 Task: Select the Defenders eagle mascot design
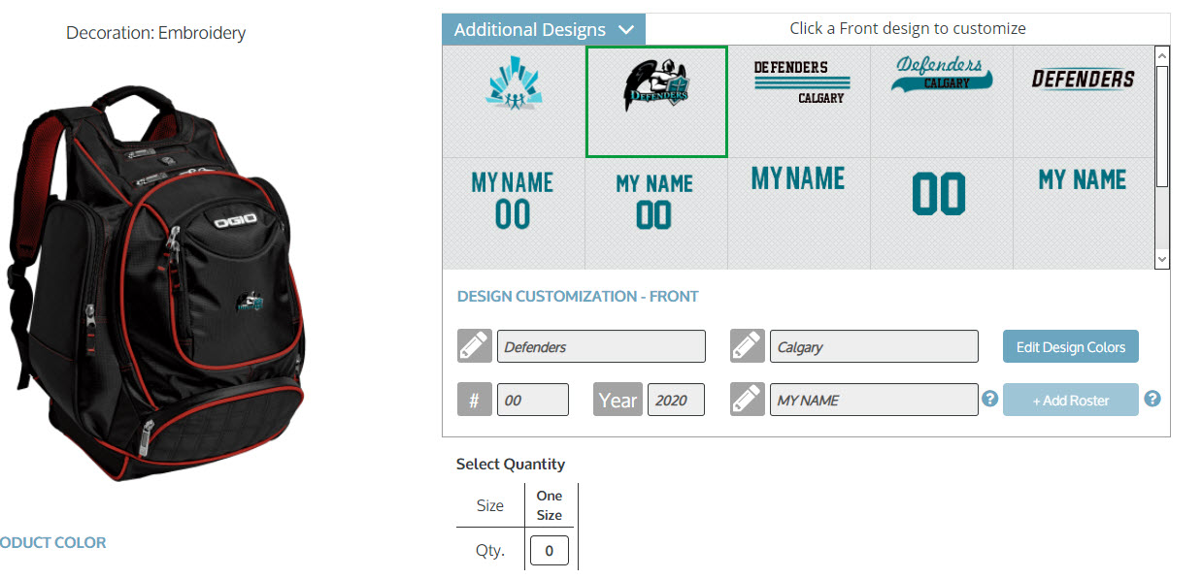656,101
